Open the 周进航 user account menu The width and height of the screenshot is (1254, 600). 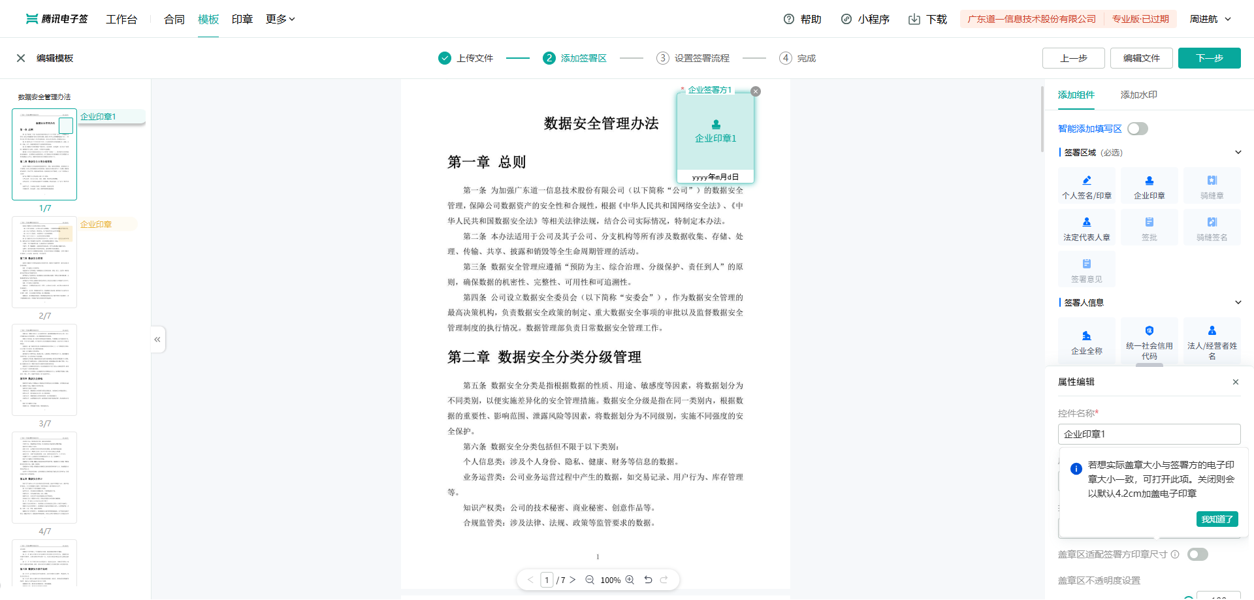[x=1210, y=20]
